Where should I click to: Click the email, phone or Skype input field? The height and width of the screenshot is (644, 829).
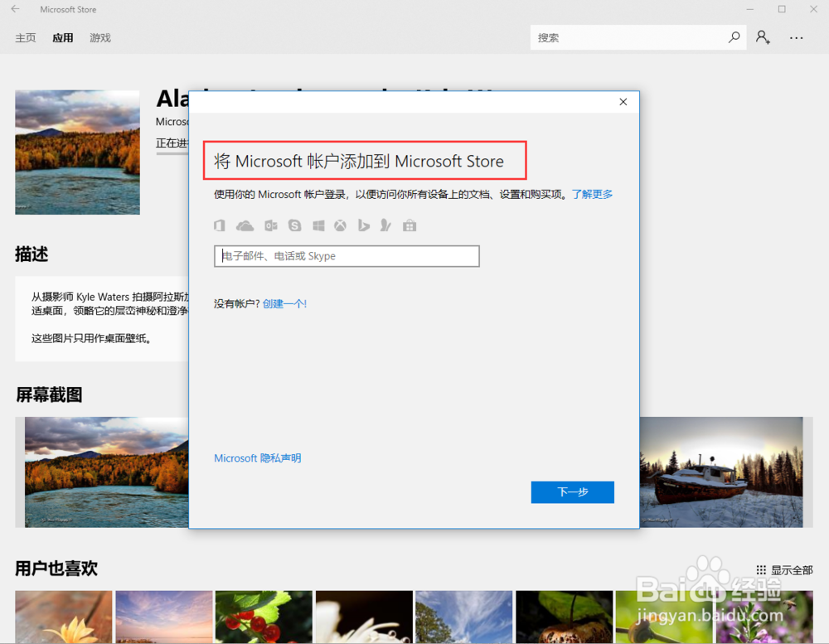click(x=347, y=256)
